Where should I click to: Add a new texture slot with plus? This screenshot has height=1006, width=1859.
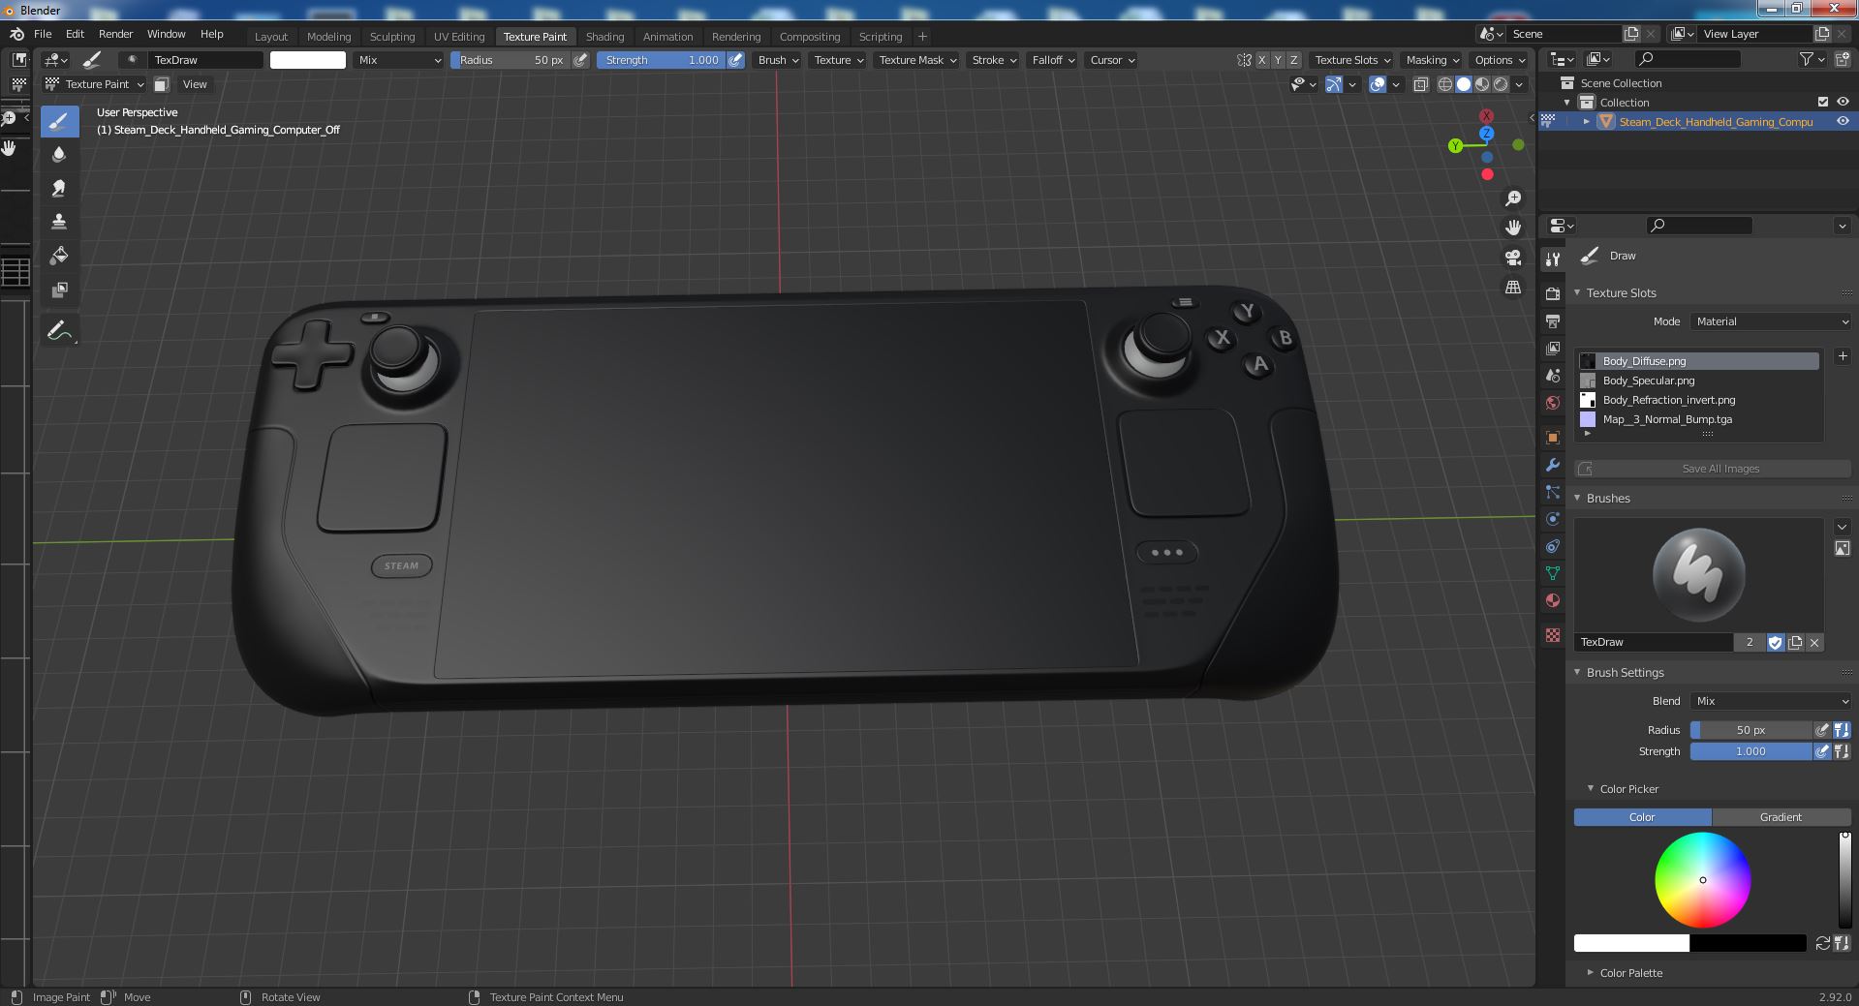pyautogui.click(x=1843, y=356)
